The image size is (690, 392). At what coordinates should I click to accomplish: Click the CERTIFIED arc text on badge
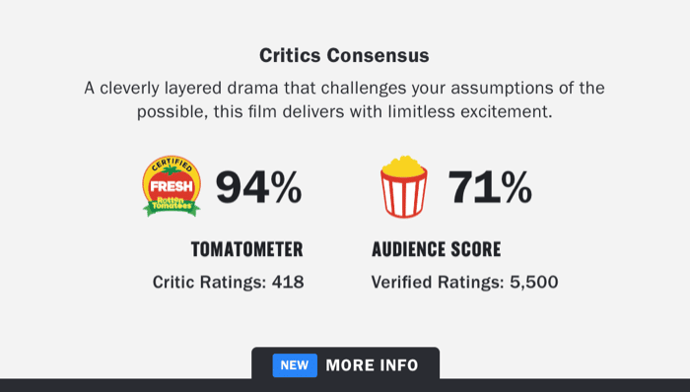tap(172, 164)
